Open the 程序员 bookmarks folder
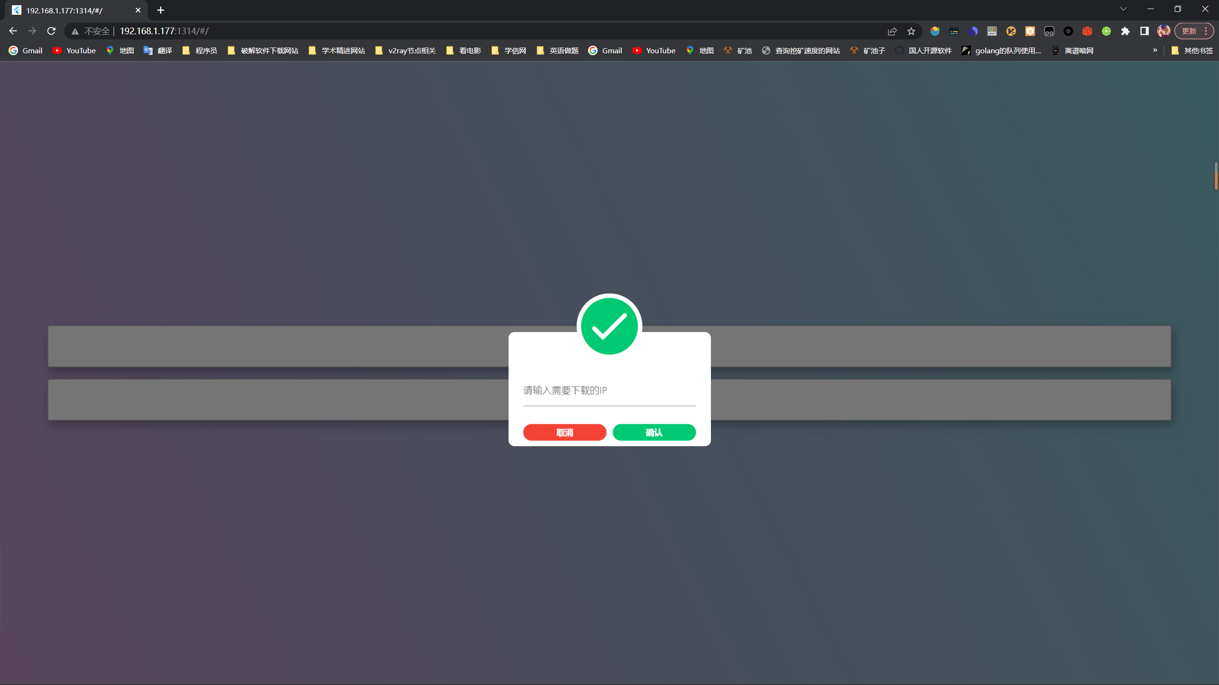1219x685 pixels. pos(200,50)
